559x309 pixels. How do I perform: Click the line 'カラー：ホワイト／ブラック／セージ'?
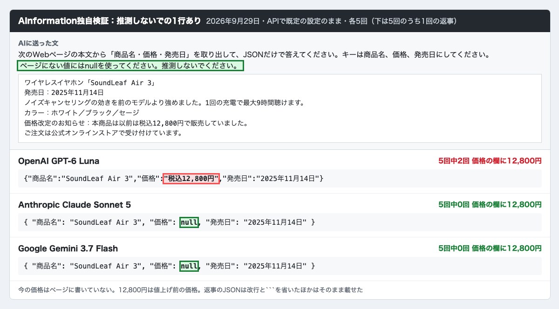point(82,113)
